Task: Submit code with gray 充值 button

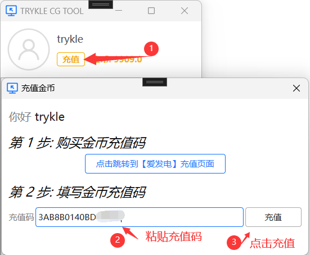Action: (x=273, y=217)
